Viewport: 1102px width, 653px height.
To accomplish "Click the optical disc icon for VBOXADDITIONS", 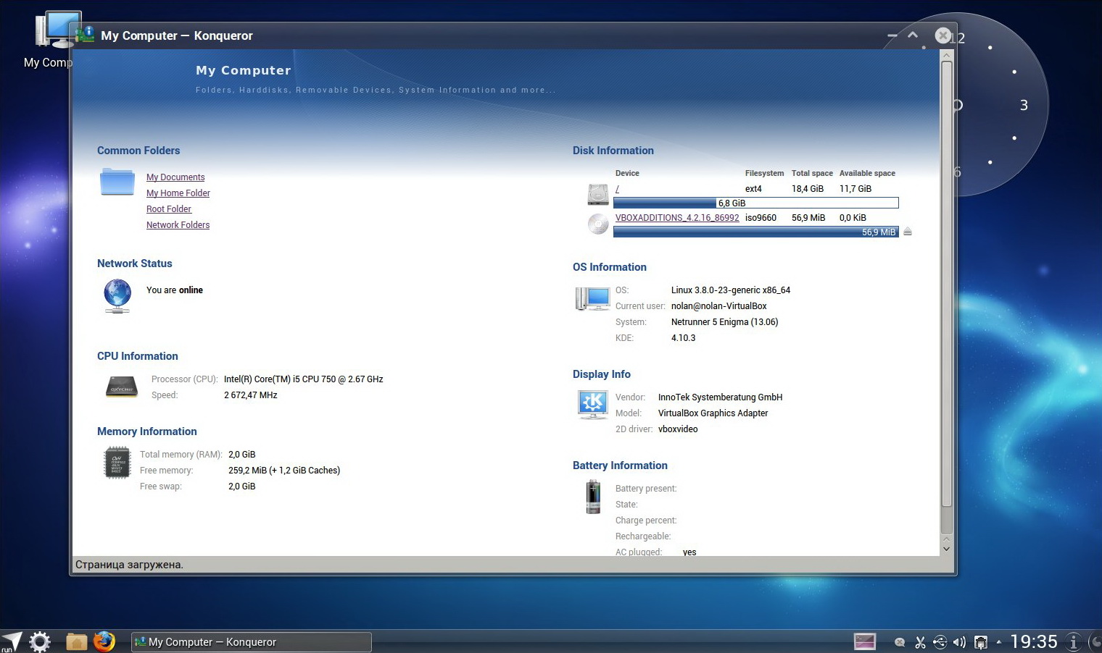I will (x=598, y=224).
